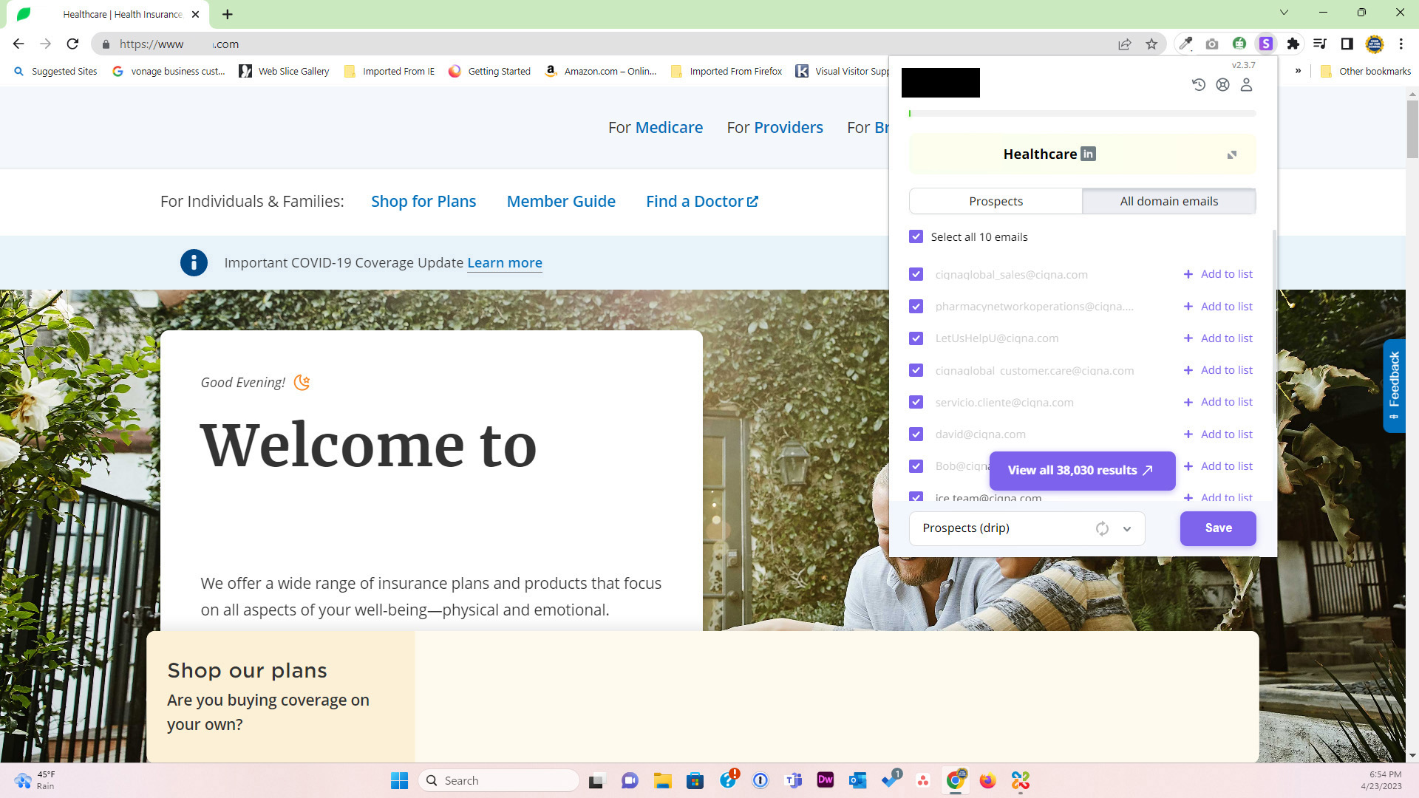
Task: Click the expand/fullscreen icon in popup header
Action: point(1232,155)
